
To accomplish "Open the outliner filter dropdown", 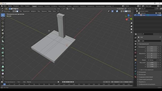I will 157,9.
